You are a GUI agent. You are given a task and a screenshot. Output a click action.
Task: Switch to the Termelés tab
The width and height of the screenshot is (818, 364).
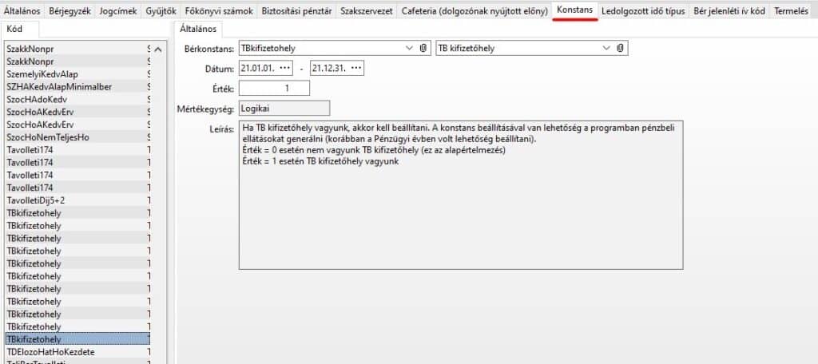[791, 10]
